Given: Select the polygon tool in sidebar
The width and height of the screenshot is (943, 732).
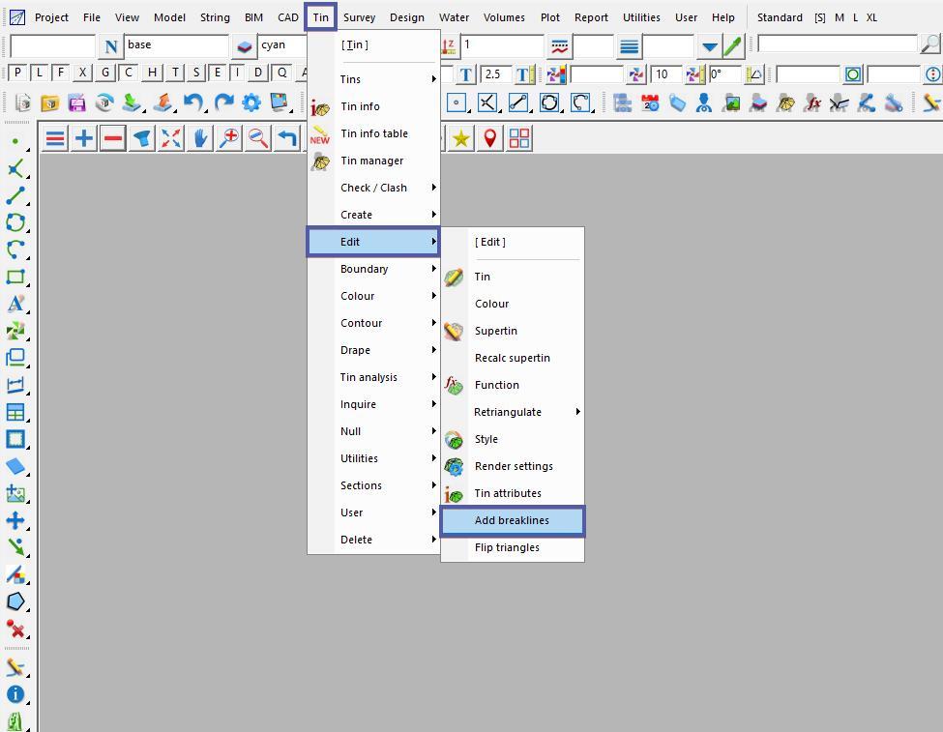Looking at the screenshot, I should [15, 601].
